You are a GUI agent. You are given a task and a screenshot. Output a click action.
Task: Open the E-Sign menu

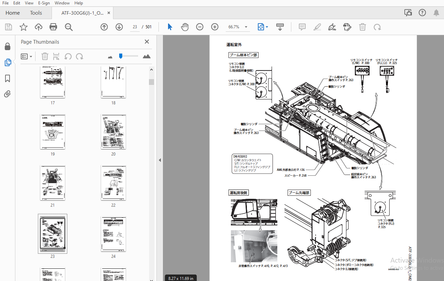tap(44, 3)
